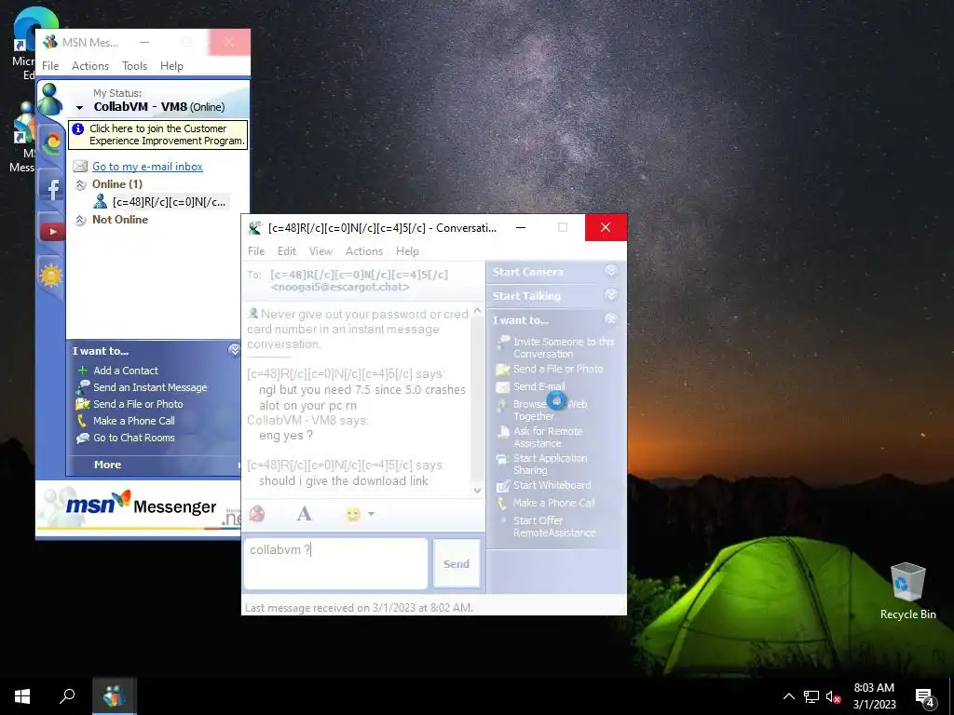This screenshot has height=715, width=954.
Task: Click the Send E-mail envelope icon in the conversation sidebar
Action: click(502, 386)
